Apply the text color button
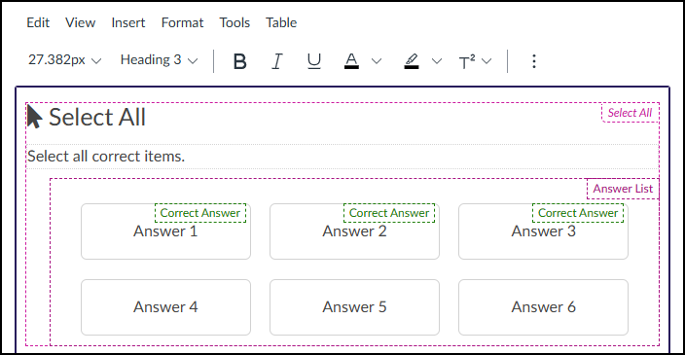Viewport: 685px width, 355px height. (x=351, y=61)
